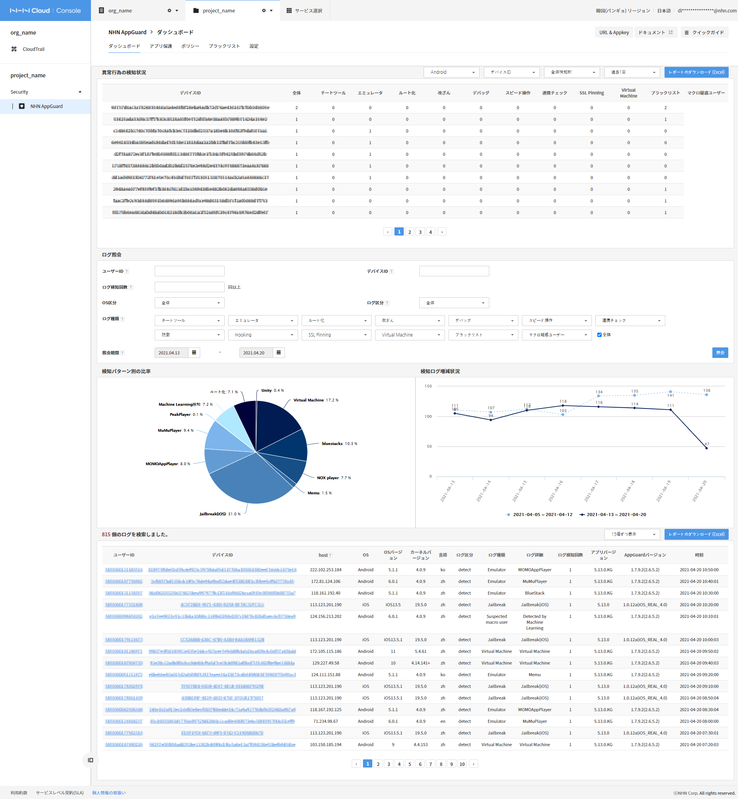
Task: Open the Android platform dropdown
Action: 452,72
